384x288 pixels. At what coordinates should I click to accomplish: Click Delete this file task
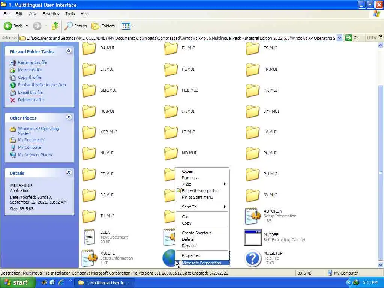(x=31, y=100)
